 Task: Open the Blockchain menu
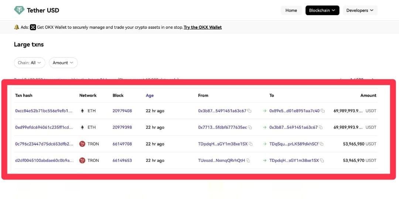click(322, 10)
